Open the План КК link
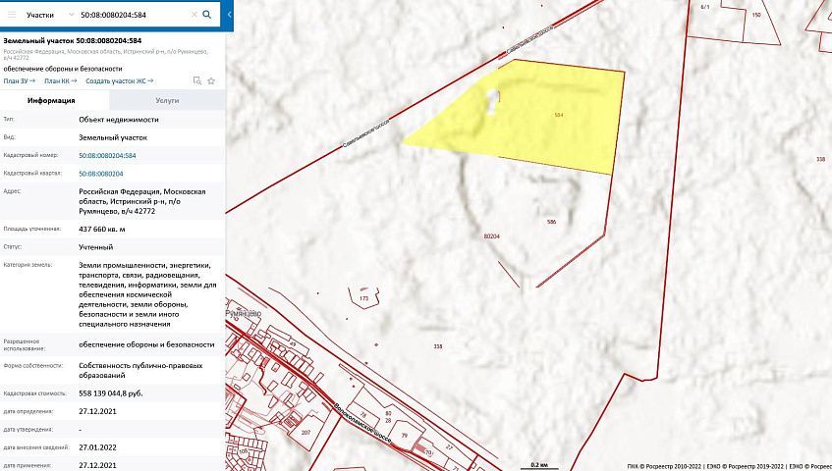Image resolution: width=832 pixels, height=471 pixels. 61,80
